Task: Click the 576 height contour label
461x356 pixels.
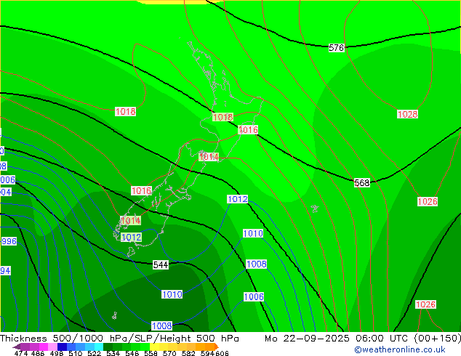Action: 336,47
